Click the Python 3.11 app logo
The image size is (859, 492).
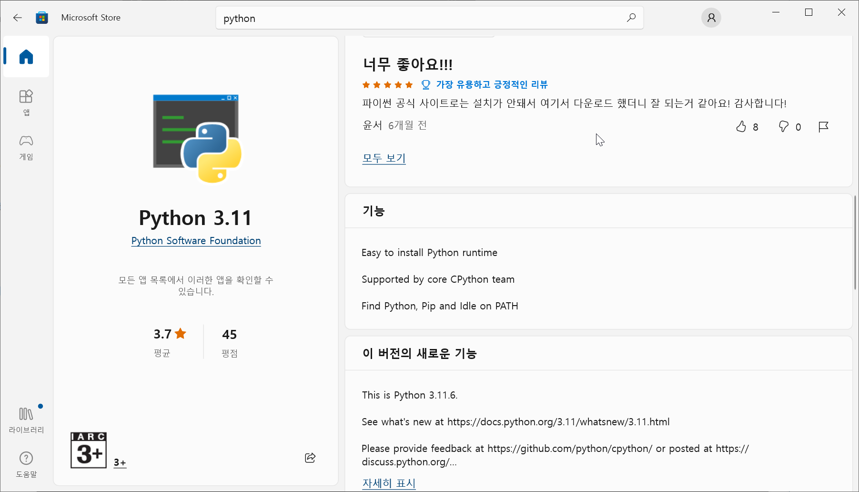(x=197, y=138)
